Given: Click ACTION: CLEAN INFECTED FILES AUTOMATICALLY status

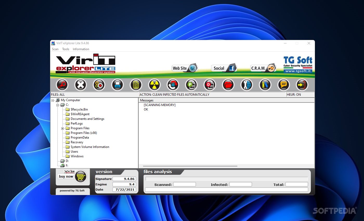Looking at the screenshot, I should click(212, 95).
